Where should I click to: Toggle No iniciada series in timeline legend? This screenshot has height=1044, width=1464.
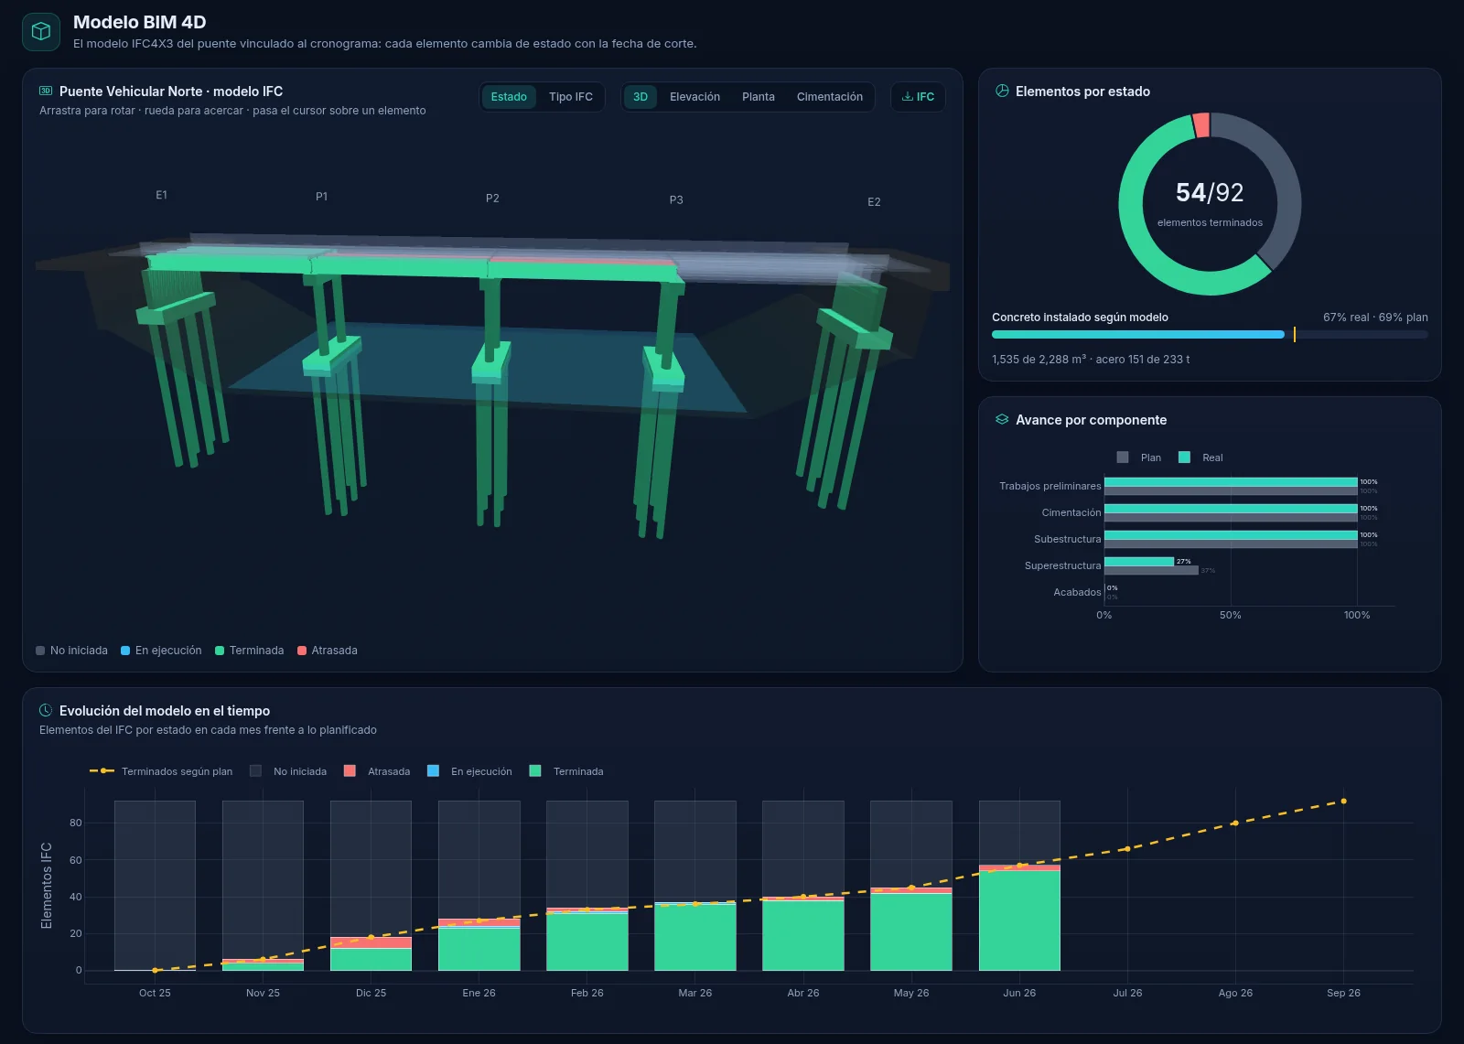click(288, 771)
